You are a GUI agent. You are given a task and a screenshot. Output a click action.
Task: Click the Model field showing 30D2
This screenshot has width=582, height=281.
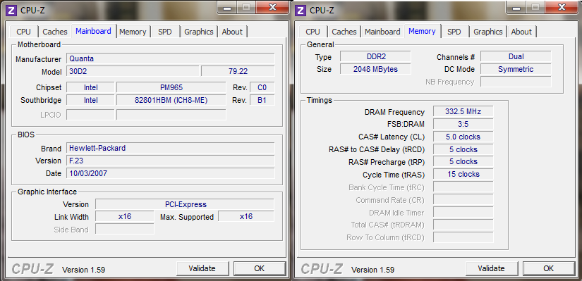click(133, 71)
